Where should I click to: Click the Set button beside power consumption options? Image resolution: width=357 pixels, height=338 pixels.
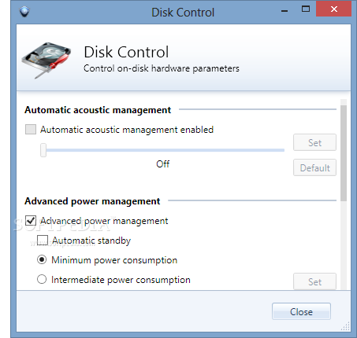[314, 281]
